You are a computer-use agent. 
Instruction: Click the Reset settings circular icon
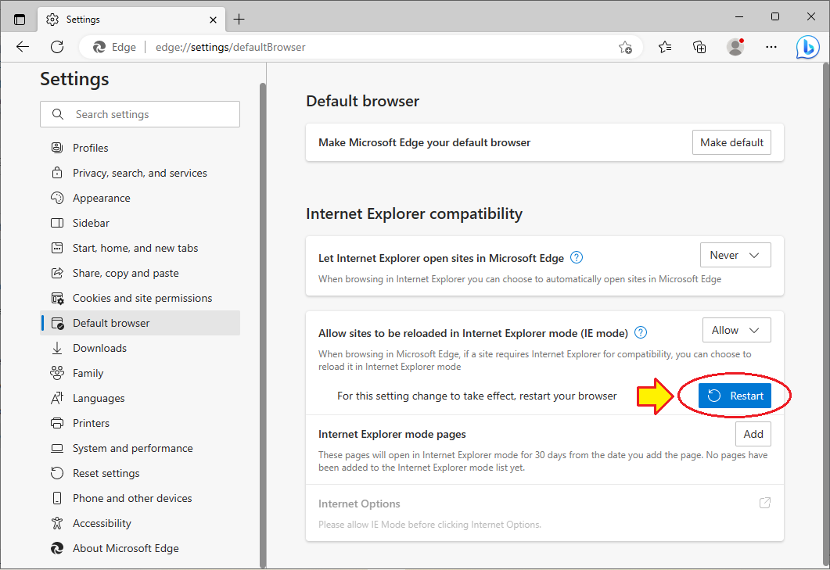pyautogui.click(x=57, y=473)
